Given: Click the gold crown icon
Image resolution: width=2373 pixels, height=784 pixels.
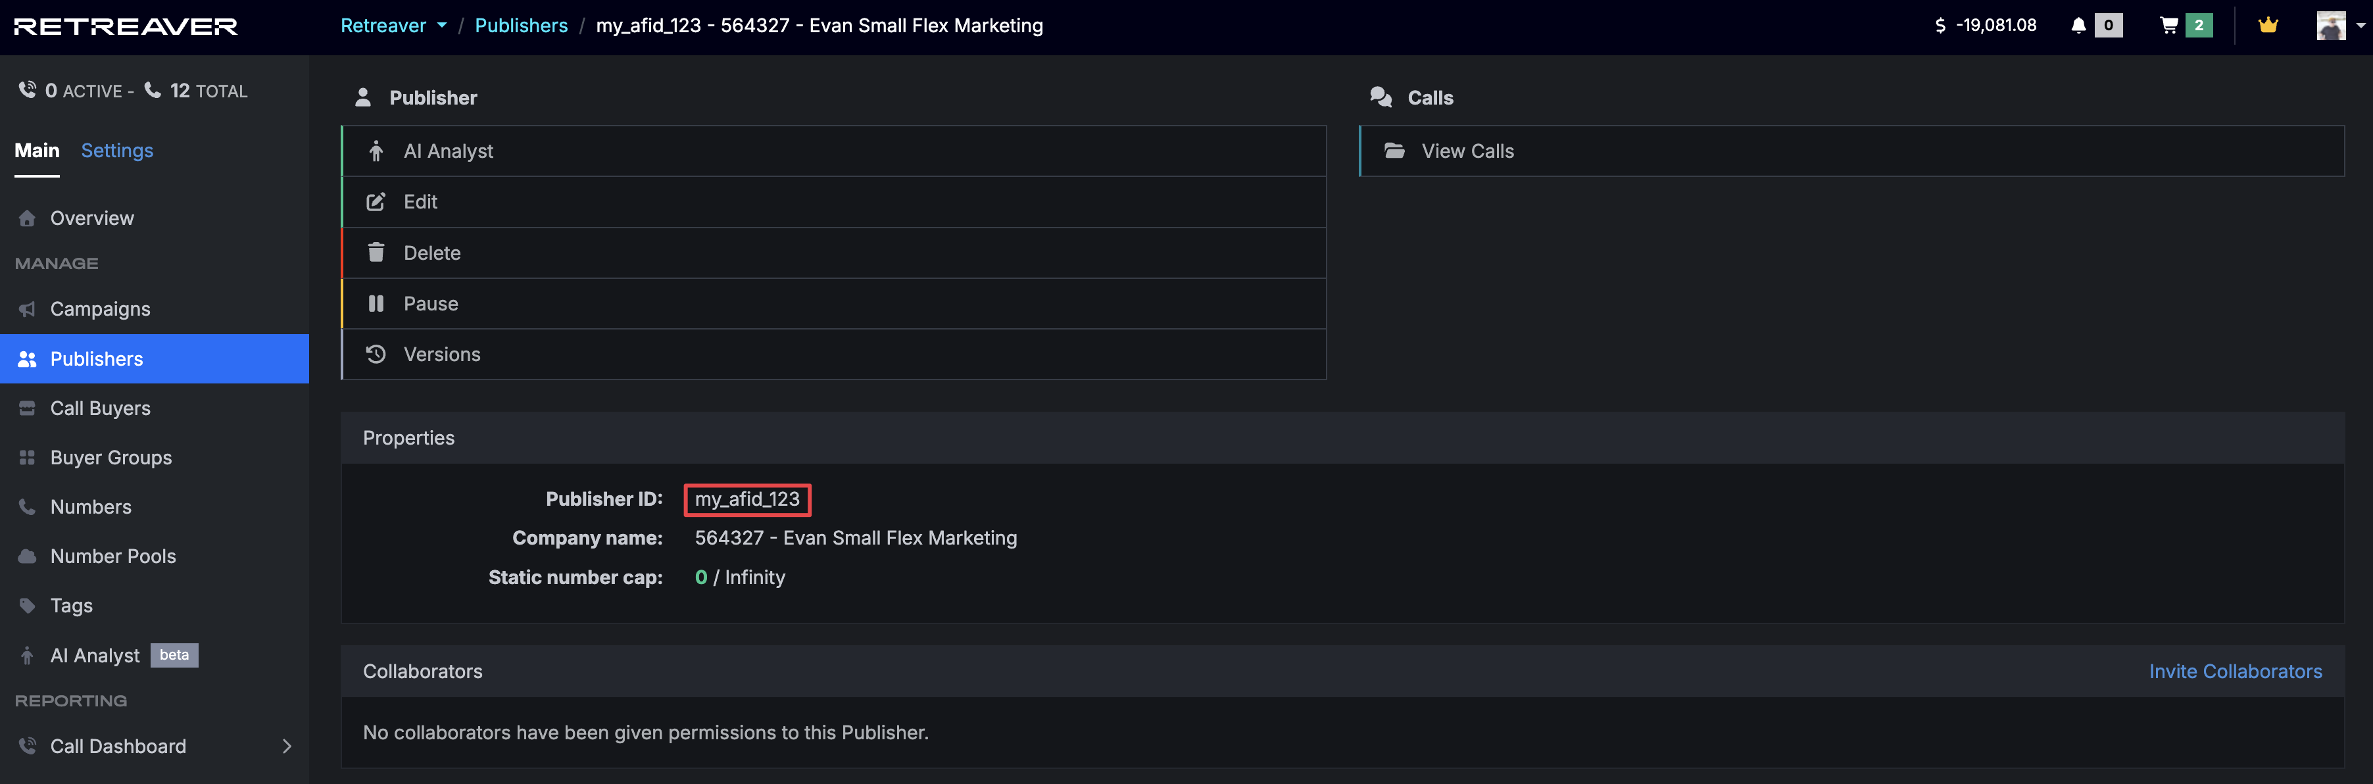Looking at the screenshot, I should [2268, 25].
